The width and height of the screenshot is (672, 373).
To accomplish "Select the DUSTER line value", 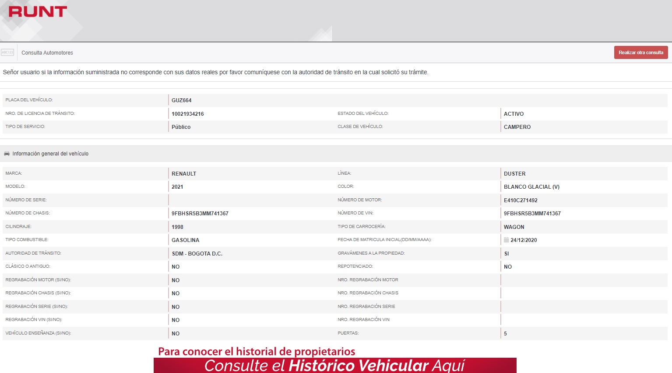I will click(x=514, y=174).
